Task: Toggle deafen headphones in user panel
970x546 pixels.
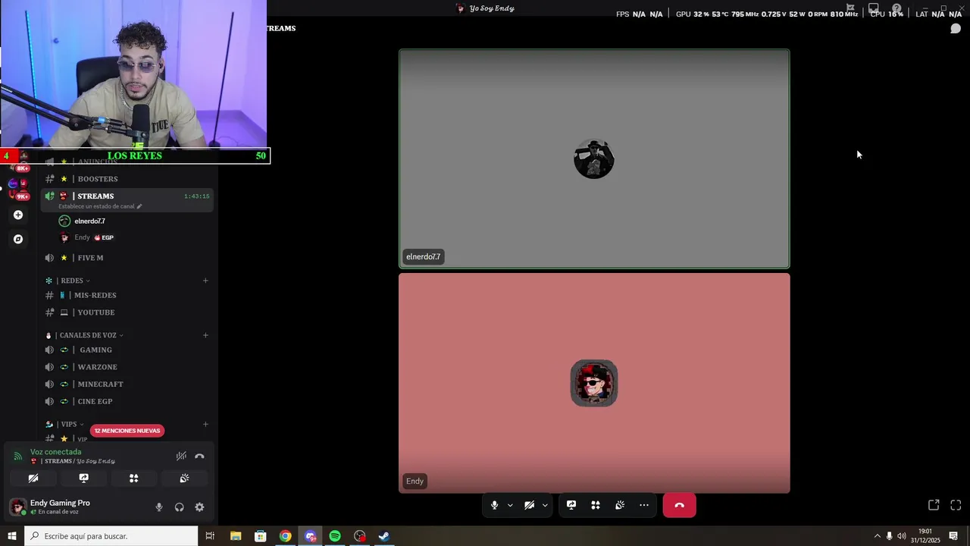Action: click(180, 507)
